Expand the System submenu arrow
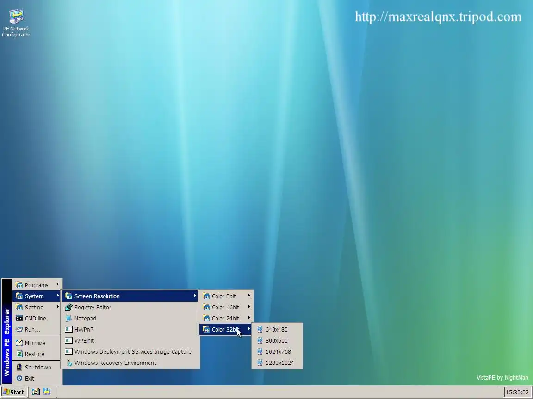This screenshot has width=533, height=399. tap(58, 296)
